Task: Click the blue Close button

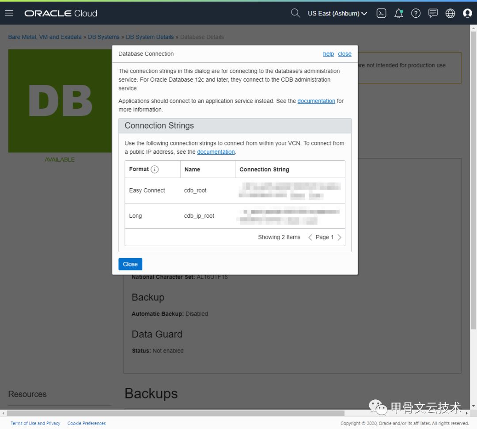Action: pyautogui.click(x=130, y=264)
